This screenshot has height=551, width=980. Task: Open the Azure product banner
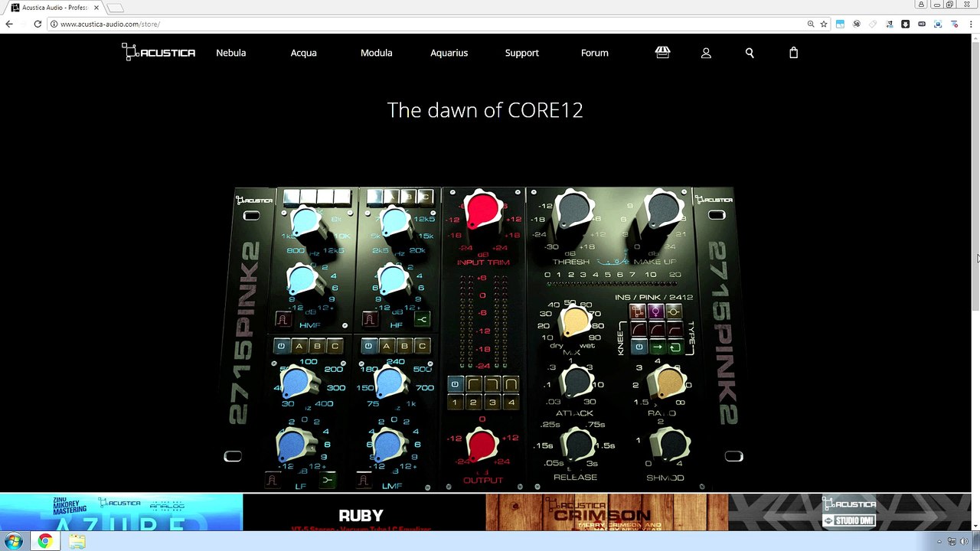click(x=121, y=513)
